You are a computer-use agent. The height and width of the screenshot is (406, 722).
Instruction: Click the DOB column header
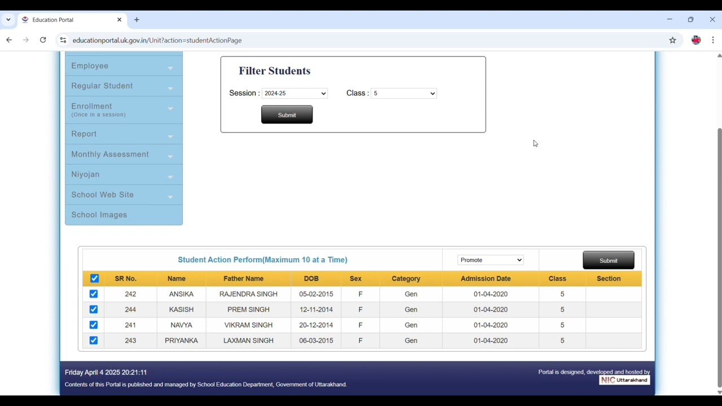click(x=311, y=279)
